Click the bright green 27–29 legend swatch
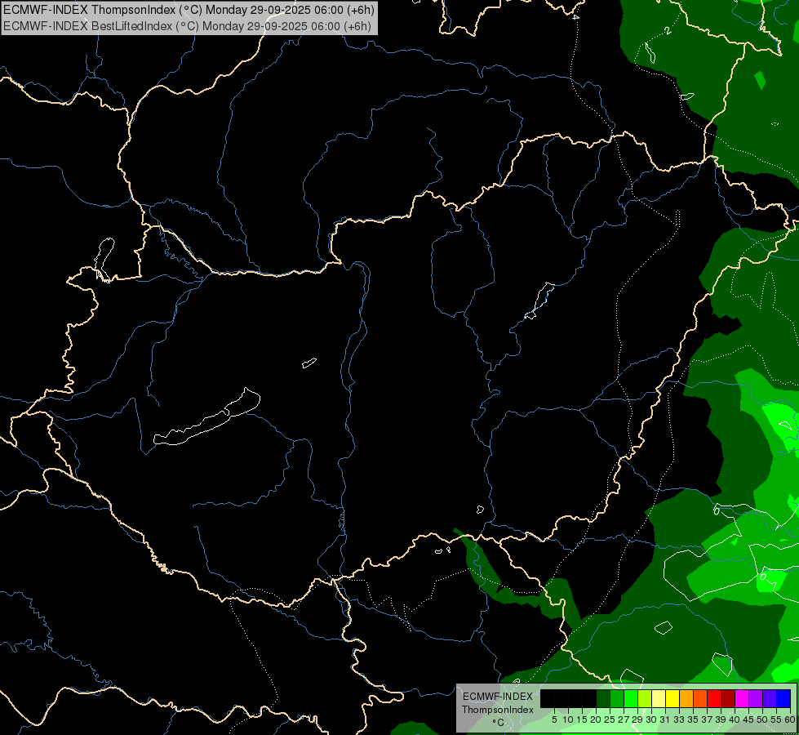 coord(631,698)
